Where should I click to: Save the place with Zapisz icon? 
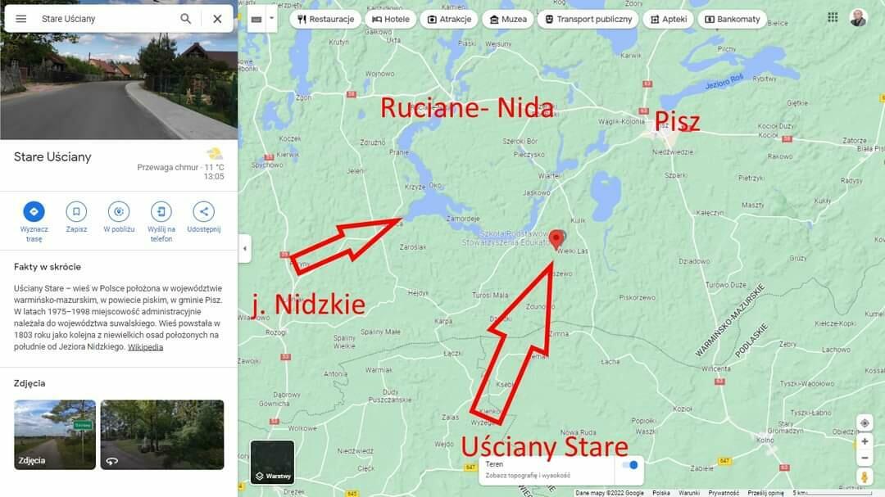[76, 211]
